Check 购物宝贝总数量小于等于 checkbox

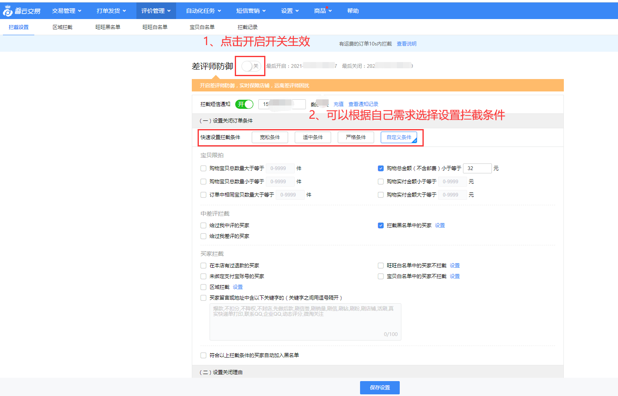(x=203, y=182)
